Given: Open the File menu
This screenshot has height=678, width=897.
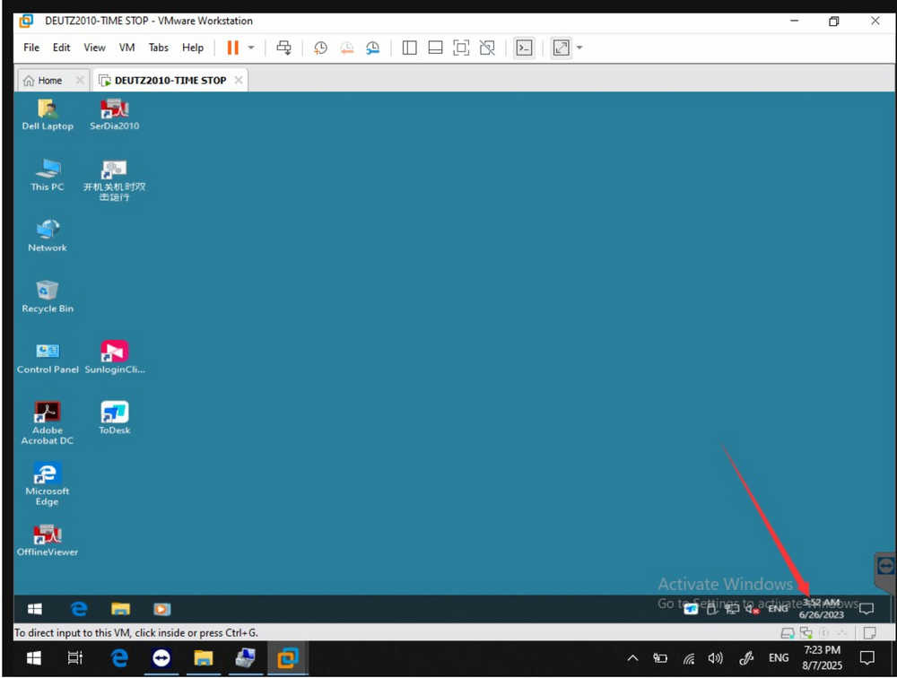Looking at the screenshot, I should 31,48.
